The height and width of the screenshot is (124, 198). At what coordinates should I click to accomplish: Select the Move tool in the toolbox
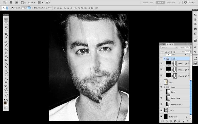tap(6, 20)
